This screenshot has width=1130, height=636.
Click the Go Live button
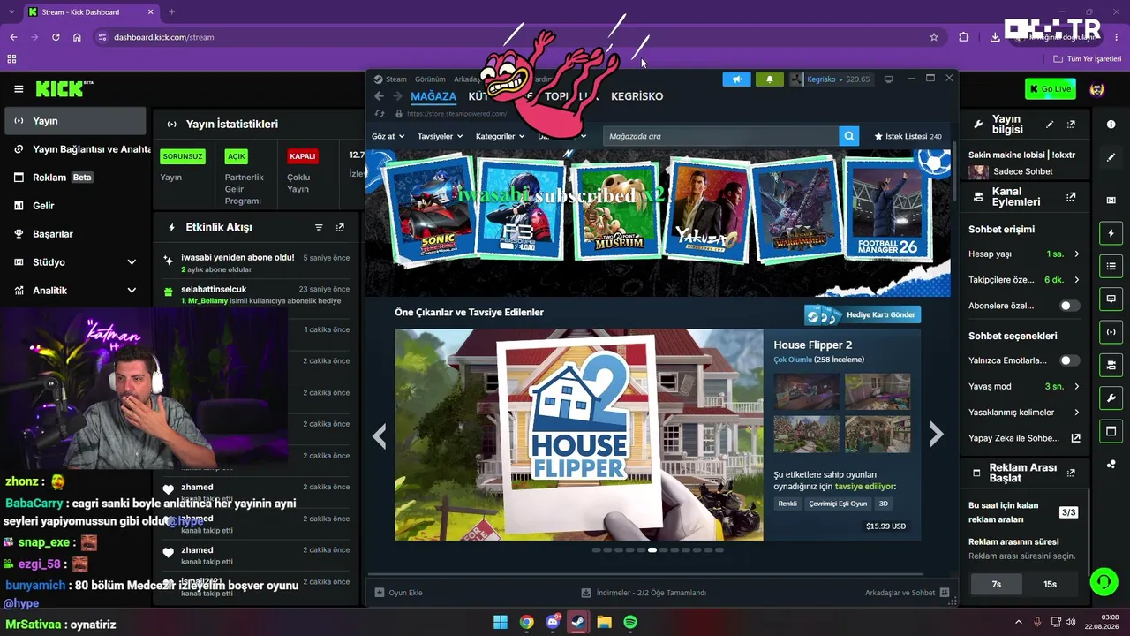(x=1051, y=89)
